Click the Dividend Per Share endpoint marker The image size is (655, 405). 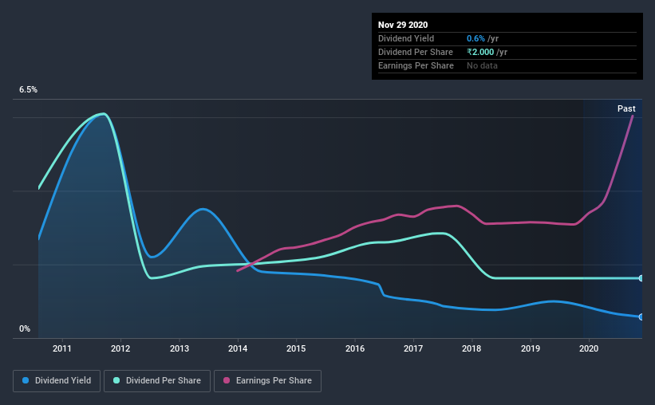click(x=641, y=278)
